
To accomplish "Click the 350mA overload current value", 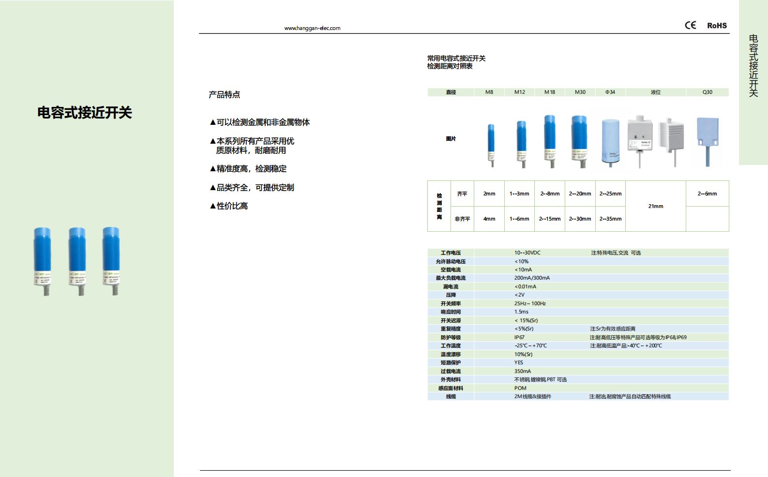I will tap(522, 372).
